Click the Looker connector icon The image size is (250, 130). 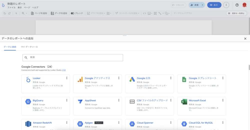[x=28, y=80]
